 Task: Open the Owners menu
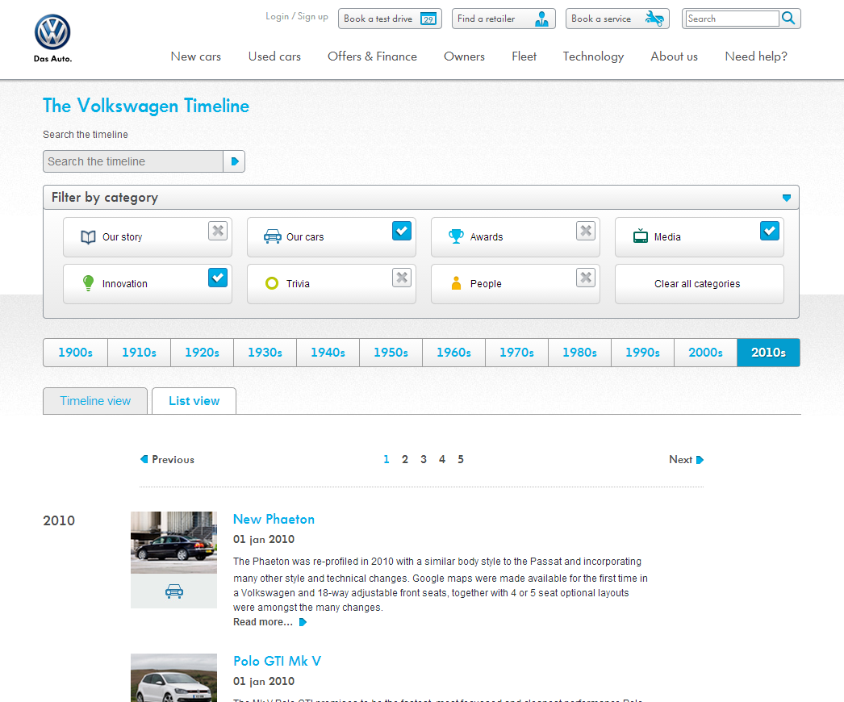tap(464, 56)
